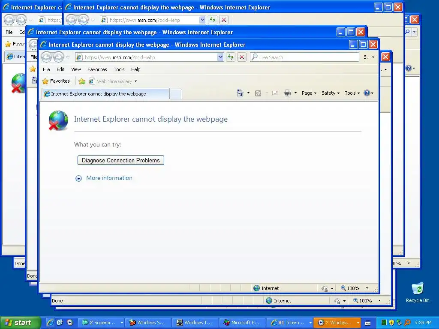Open the search provider dropdown arrow
439x329 pixels.
[x=373, y=57]
